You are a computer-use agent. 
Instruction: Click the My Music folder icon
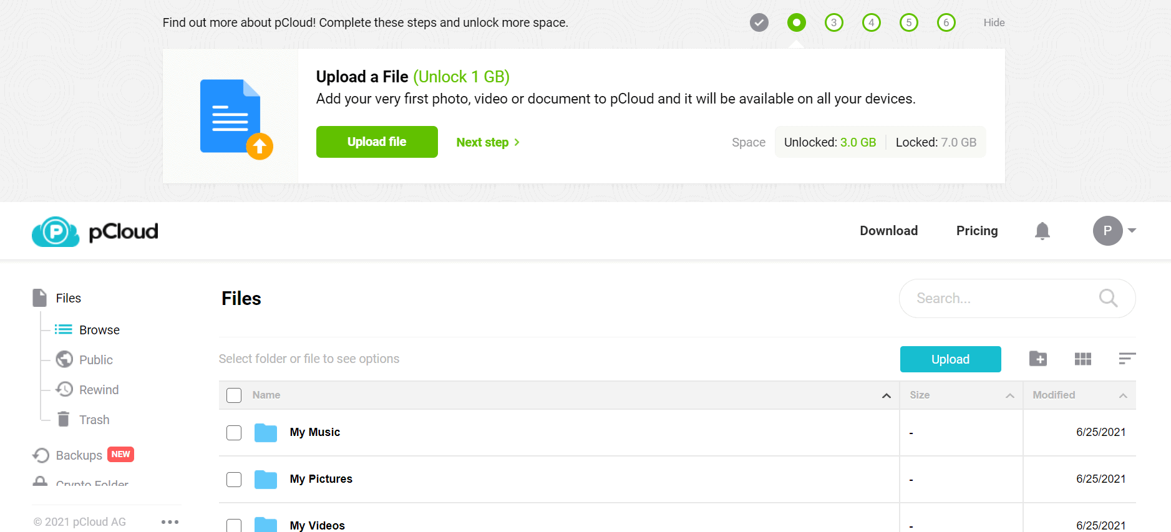pos(266,432)
